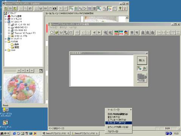Click the open folder icon in layout toolbar

coord(56,32)
